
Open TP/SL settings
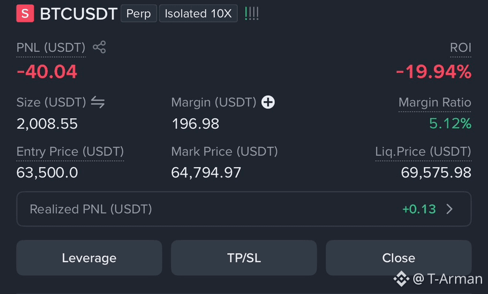coord(244,258)
